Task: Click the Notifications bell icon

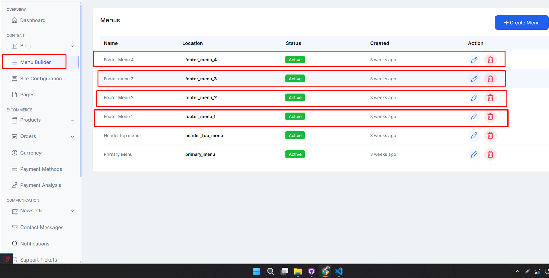Action: pos(14,244)
